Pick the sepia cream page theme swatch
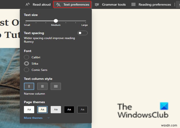This screenshot has height=128, width=180. click(x=42, y=110)
